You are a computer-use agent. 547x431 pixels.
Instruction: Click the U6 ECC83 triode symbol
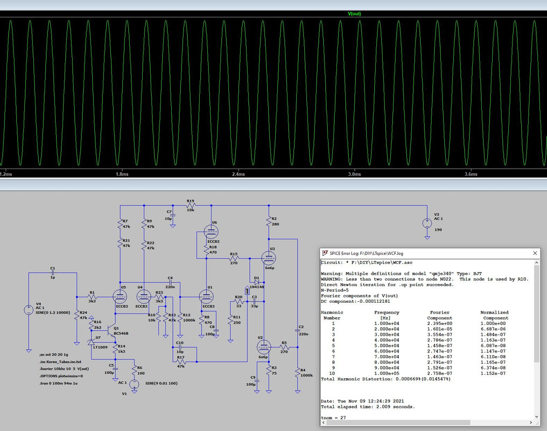(x=211, y=232)
